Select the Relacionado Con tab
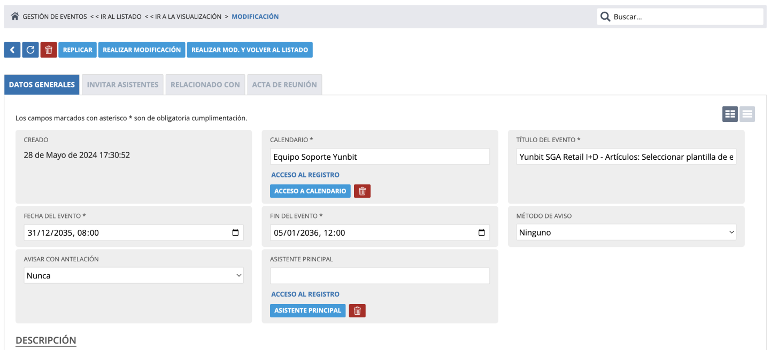This screenshot has height=350, width=770. tap(205, 84)
